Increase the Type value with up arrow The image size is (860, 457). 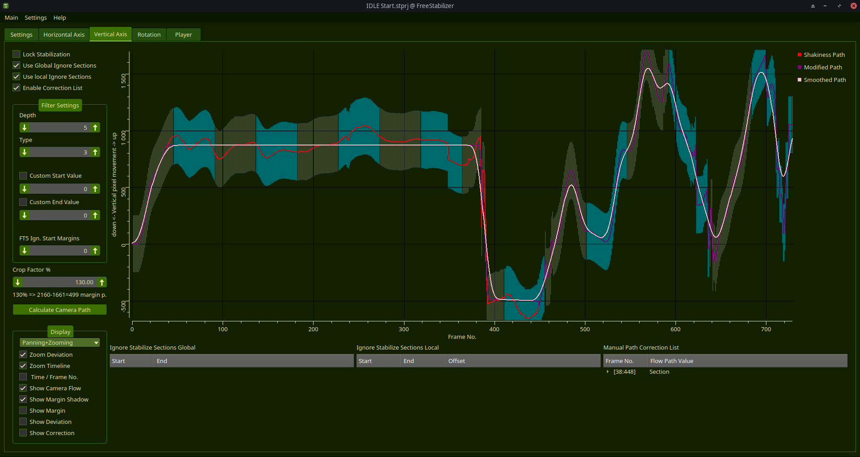[x=95, y=152]
